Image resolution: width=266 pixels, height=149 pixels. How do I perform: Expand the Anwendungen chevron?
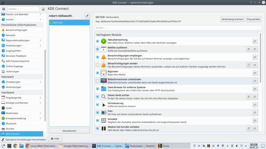[x=40, y=46]
